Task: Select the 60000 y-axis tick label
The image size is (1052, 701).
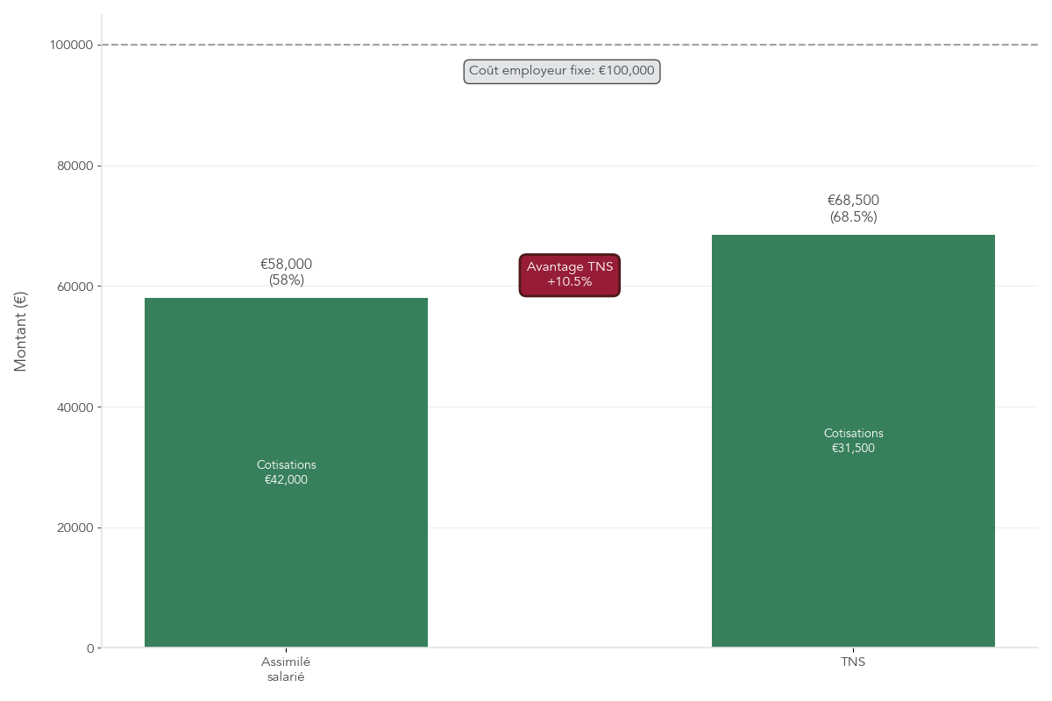Action: pyautogui.click(x=75, y=287)
